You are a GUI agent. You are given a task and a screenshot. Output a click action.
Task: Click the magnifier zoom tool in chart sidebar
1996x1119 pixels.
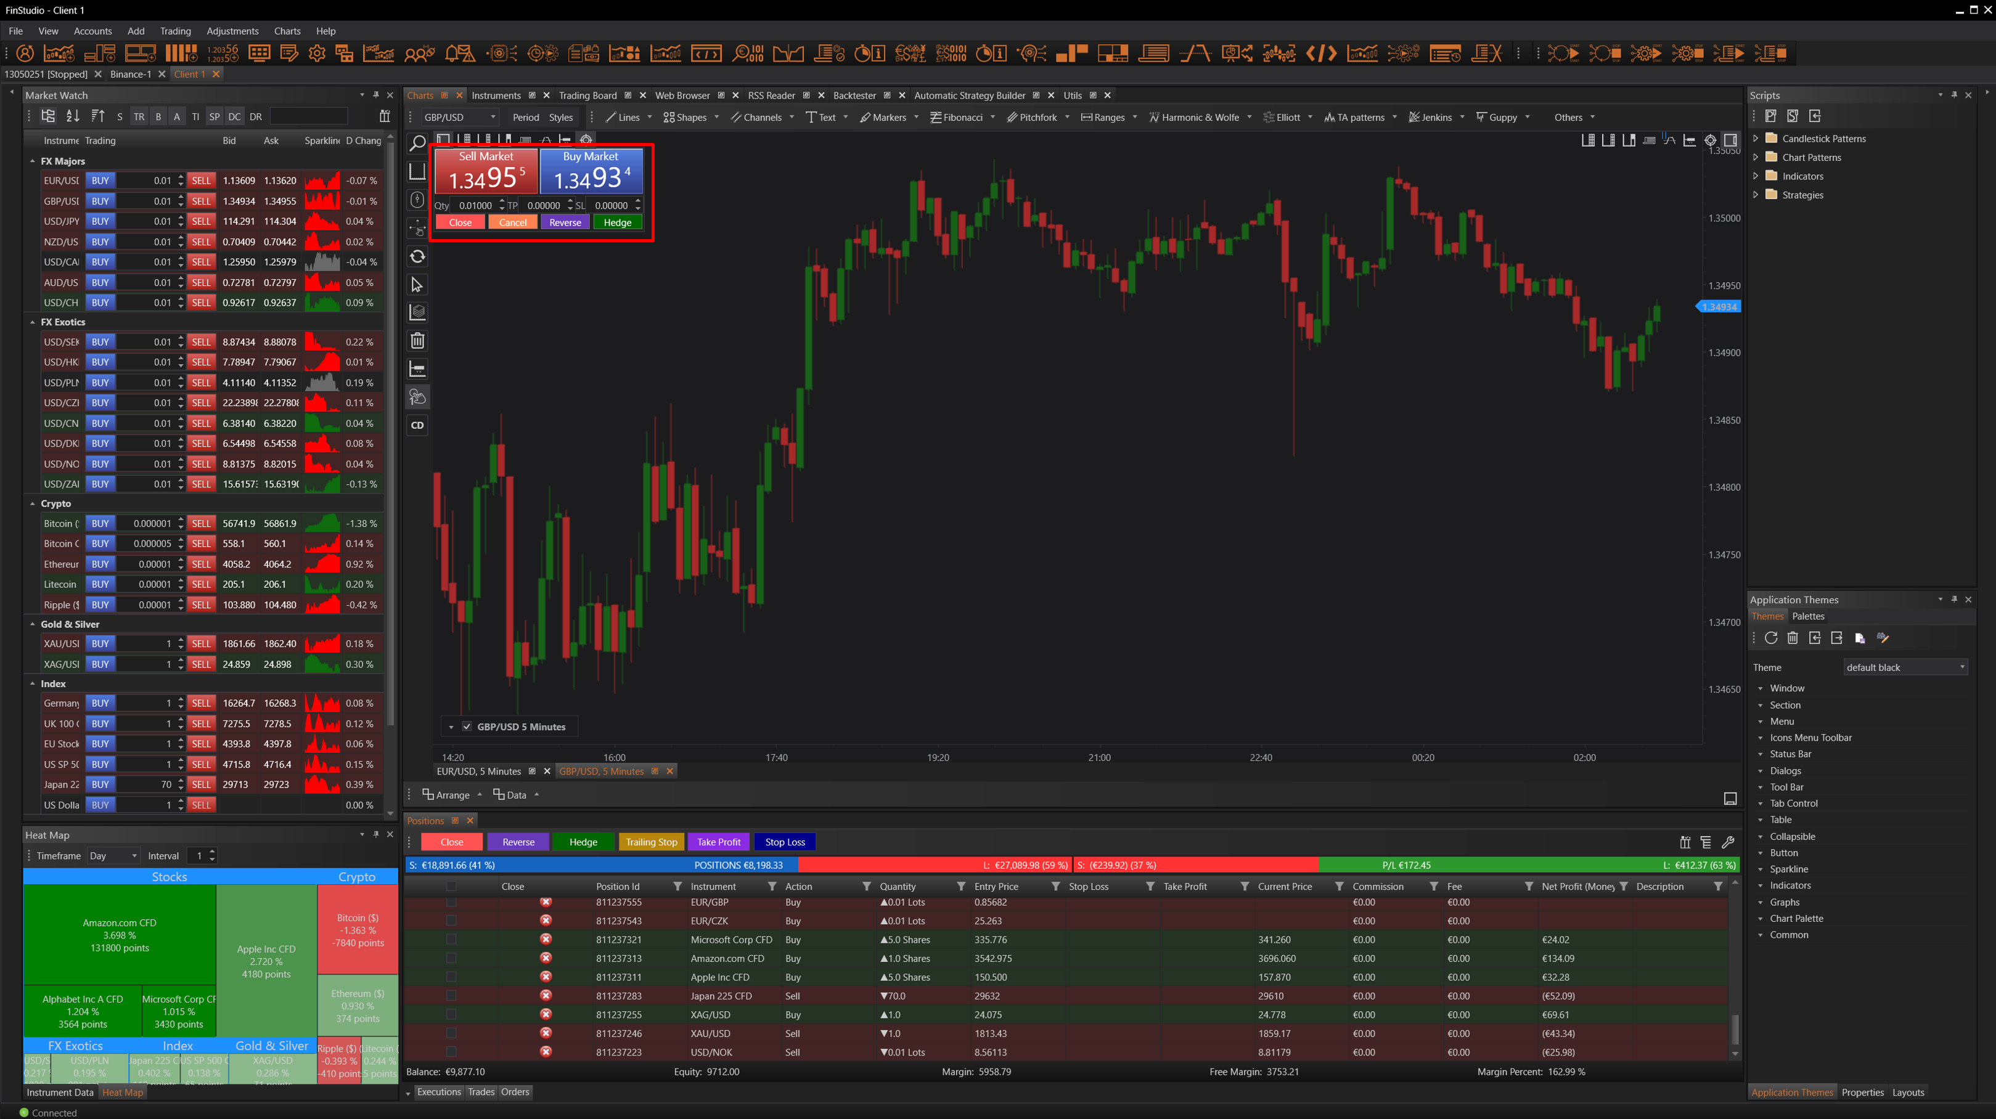pos(417,143)
